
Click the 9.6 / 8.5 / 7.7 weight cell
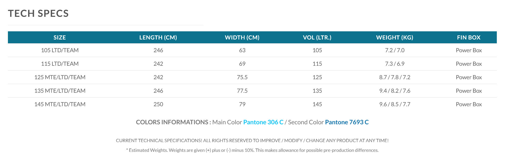pos(395,104)
